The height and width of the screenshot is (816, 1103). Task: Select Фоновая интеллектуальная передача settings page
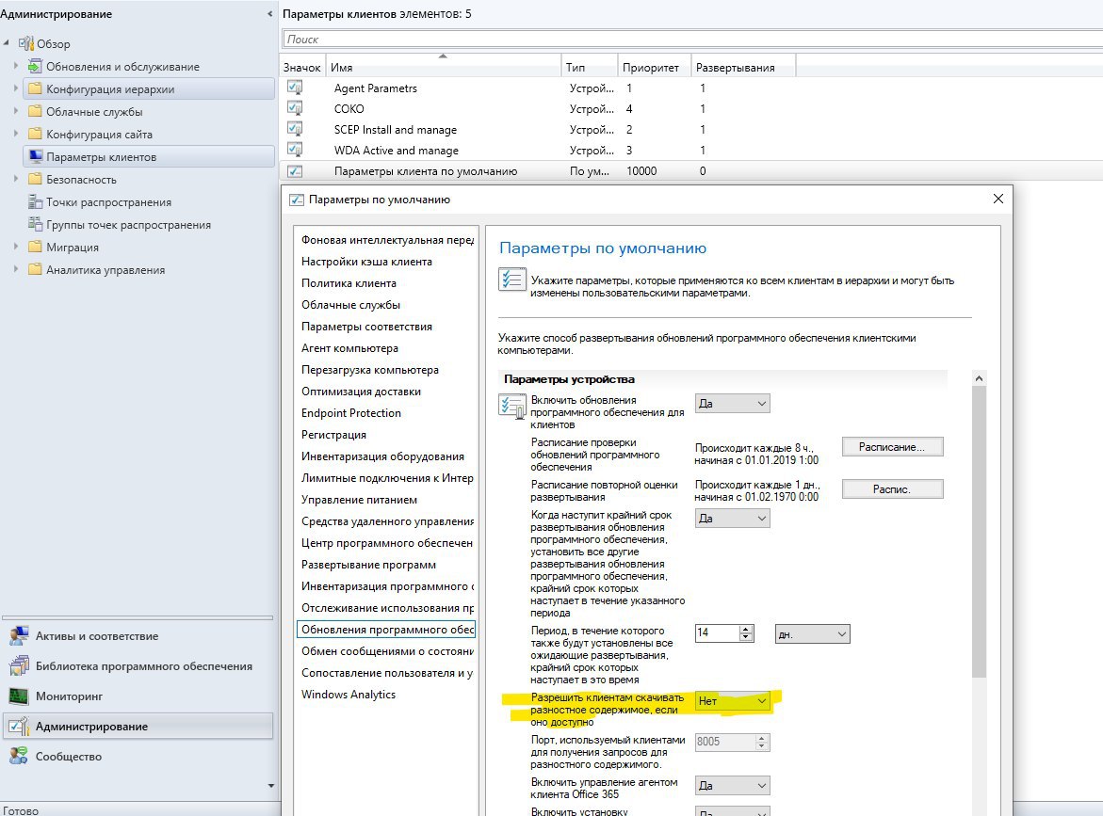[x=387, y=240]
